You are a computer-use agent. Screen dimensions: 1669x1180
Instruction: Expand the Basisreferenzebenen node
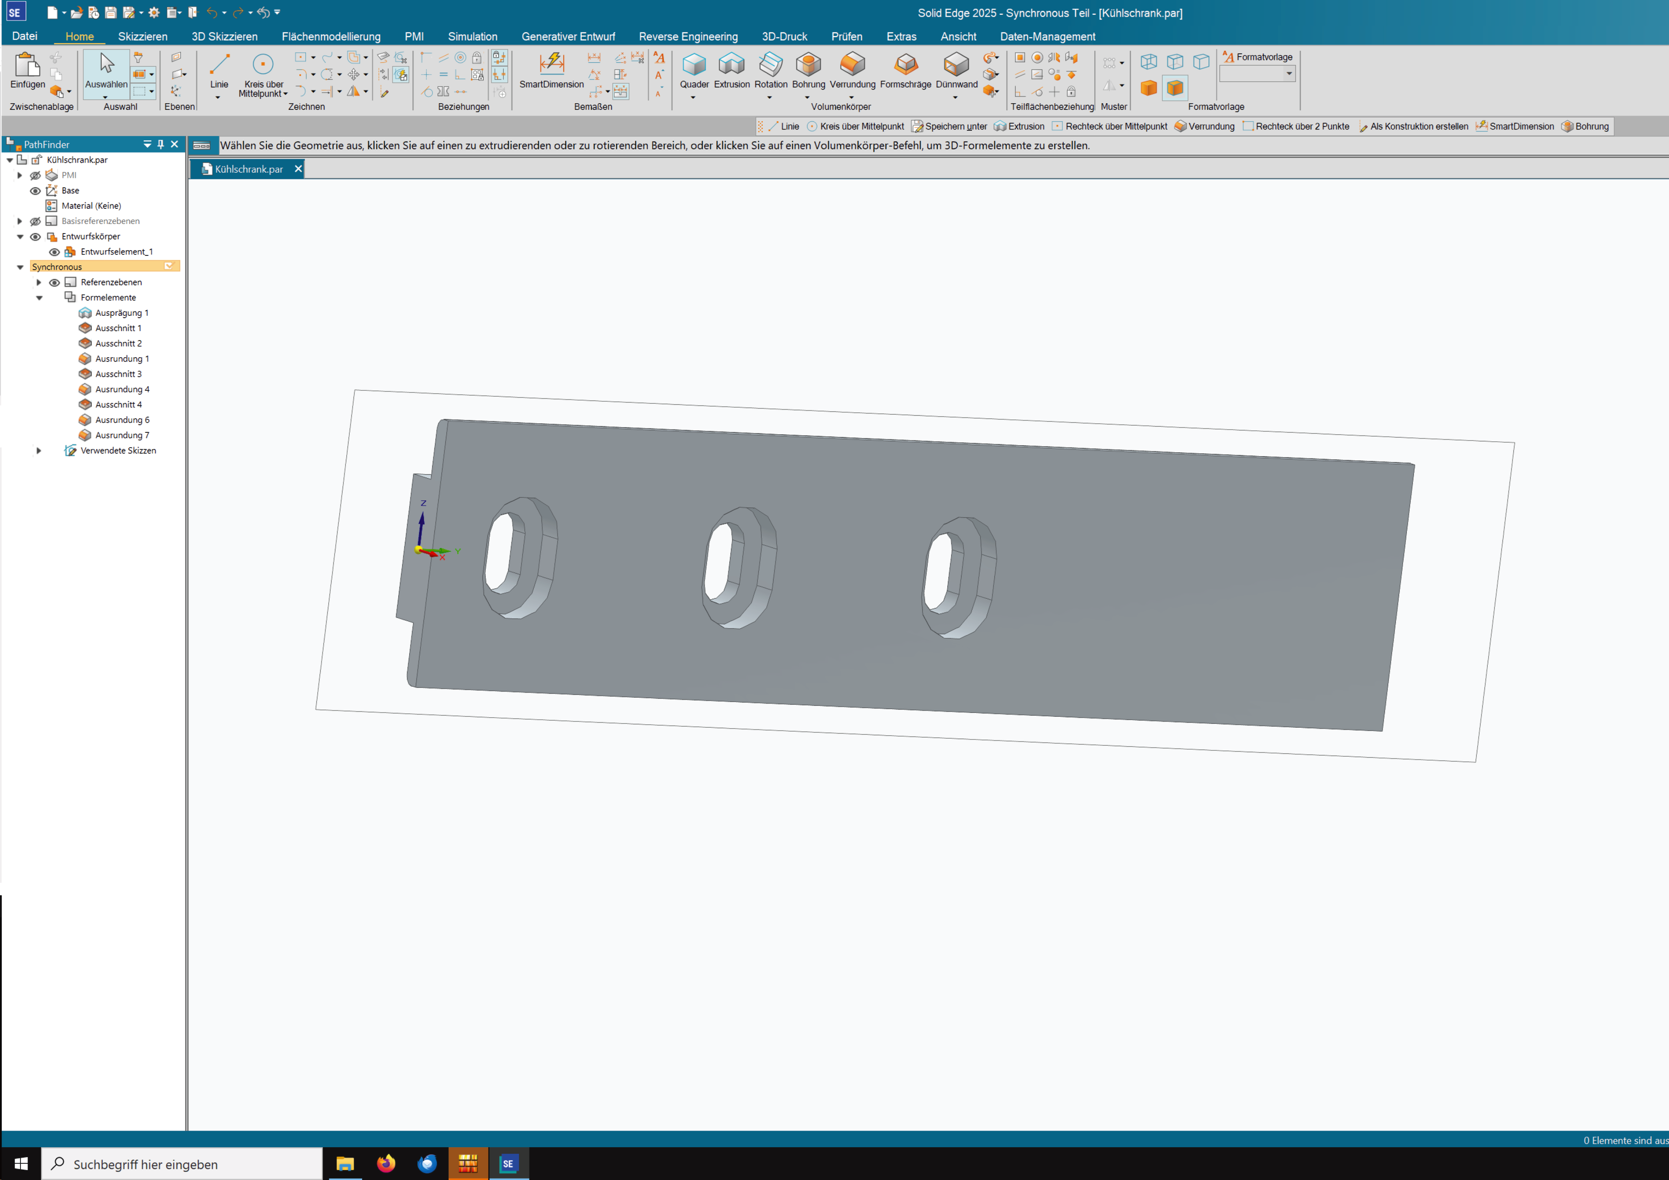click(20, 221)
